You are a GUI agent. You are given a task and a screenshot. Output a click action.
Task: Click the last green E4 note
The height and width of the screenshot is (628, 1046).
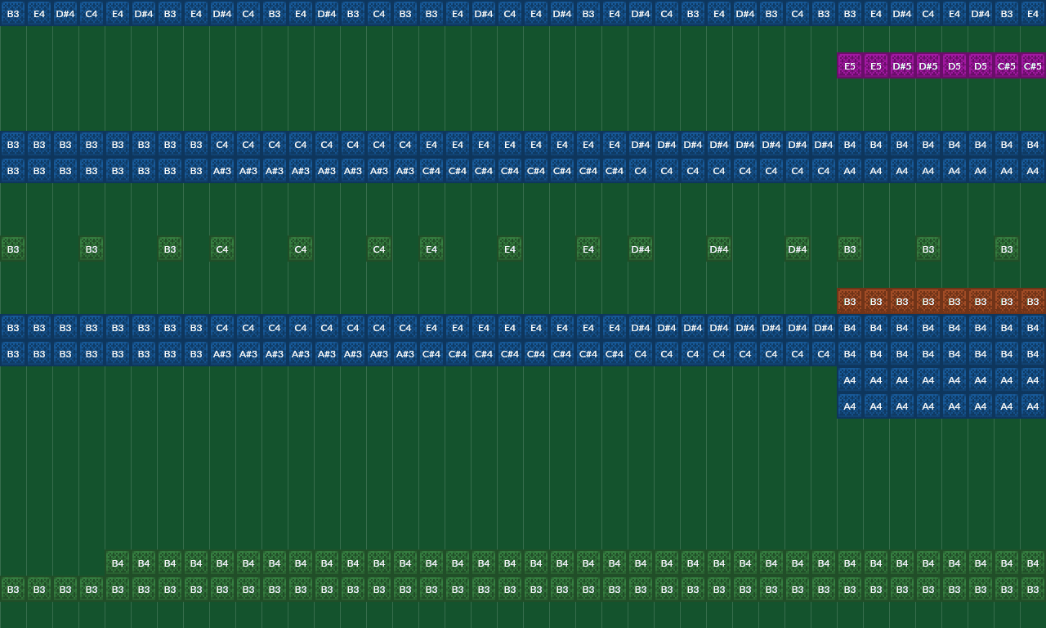tap(588, 249)
